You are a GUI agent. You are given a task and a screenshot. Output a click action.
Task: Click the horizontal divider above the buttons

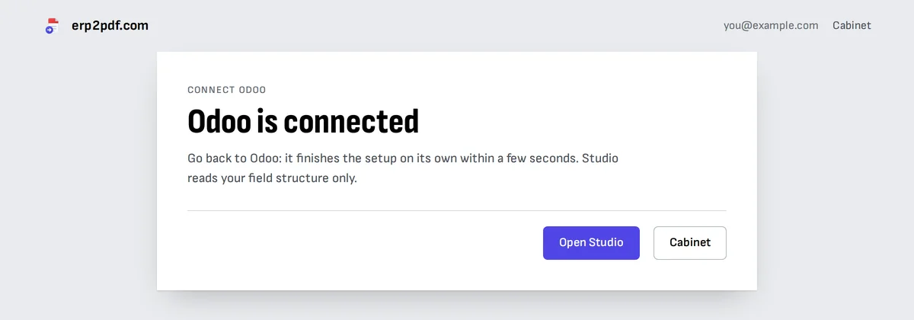click(457, 210)
